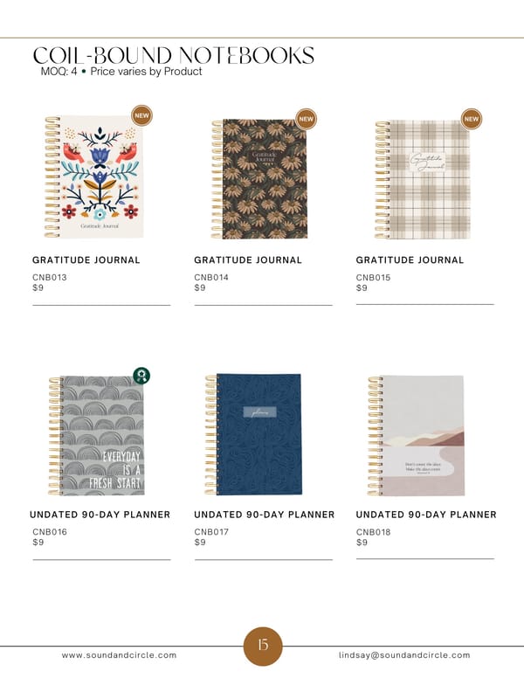Image resolution: width=524 pixels, height=678 pixels.
Task: Click the Coil-Bound Notebooks heading
Action: (x=174, y=55)
